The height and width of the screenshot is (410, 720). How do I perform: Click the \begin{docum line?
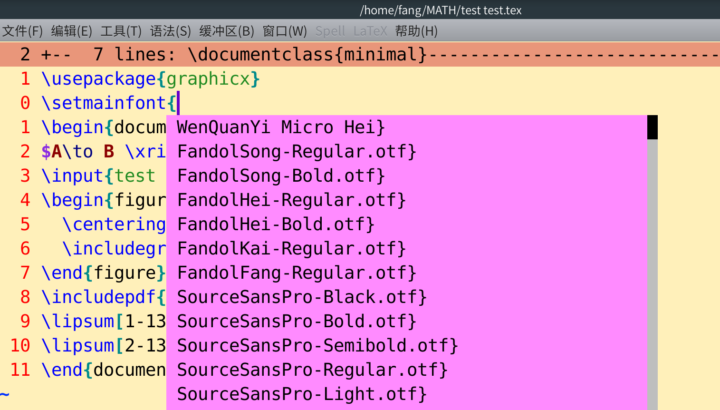click(104, 127)
